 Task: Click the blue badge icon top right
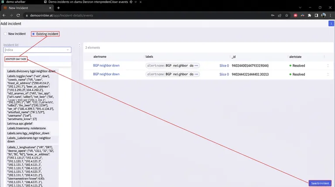331,24
